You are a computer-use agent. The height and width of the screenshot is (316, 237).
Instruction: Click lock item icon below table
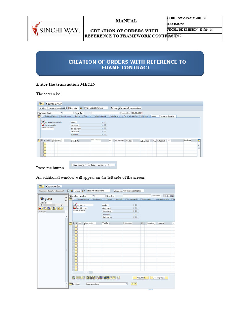coord(91,278)
